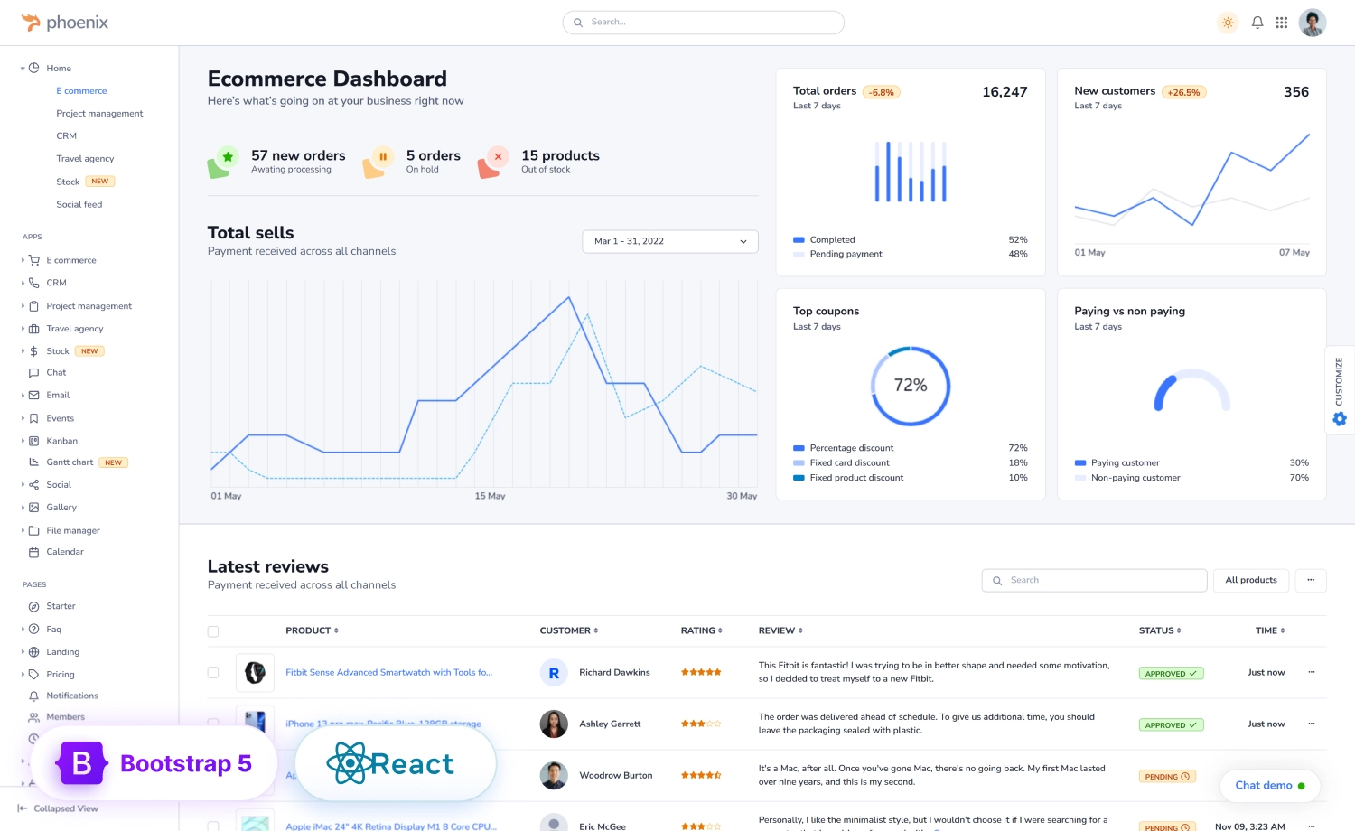Open Travel agency under Home

pos(85,159)
